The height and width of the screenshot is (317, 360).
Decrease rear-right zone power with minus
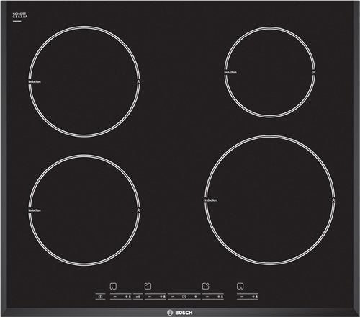point(207,297)
